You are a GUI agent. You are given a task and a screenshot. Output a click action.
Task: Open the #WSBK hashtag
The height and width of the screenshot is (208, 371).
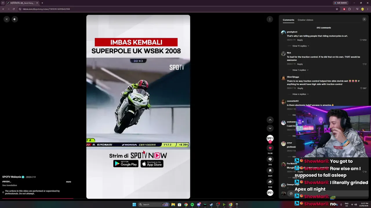(x=7, y=182)
